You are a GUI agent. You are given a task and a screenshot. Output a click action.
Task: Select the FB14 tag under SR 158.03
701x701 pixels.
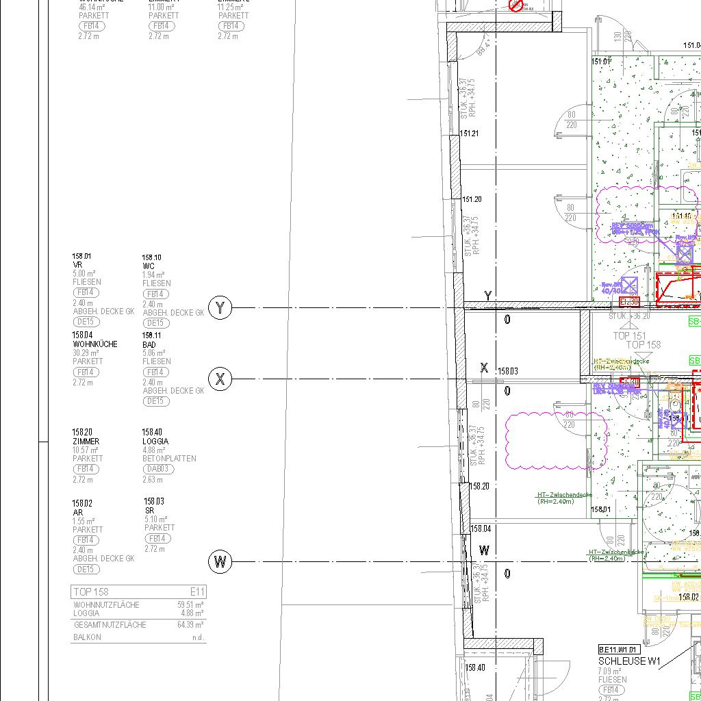158,539
